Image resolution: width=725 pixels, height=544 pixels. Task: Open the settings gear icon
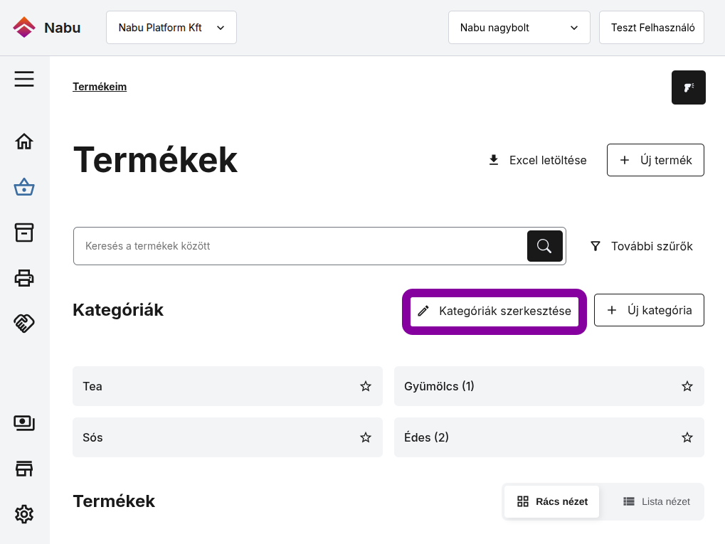24,514
